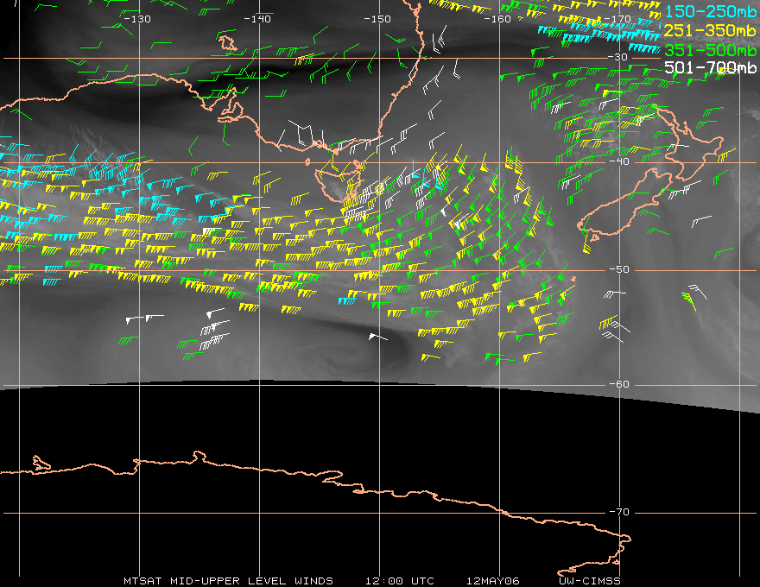The image size is (760, 587).
Task: Click the 12:00 UTC timestamp
Action: point(399,580)
